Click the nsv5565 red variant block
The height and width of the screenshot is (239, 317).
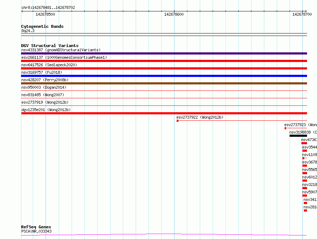point(305,173)
